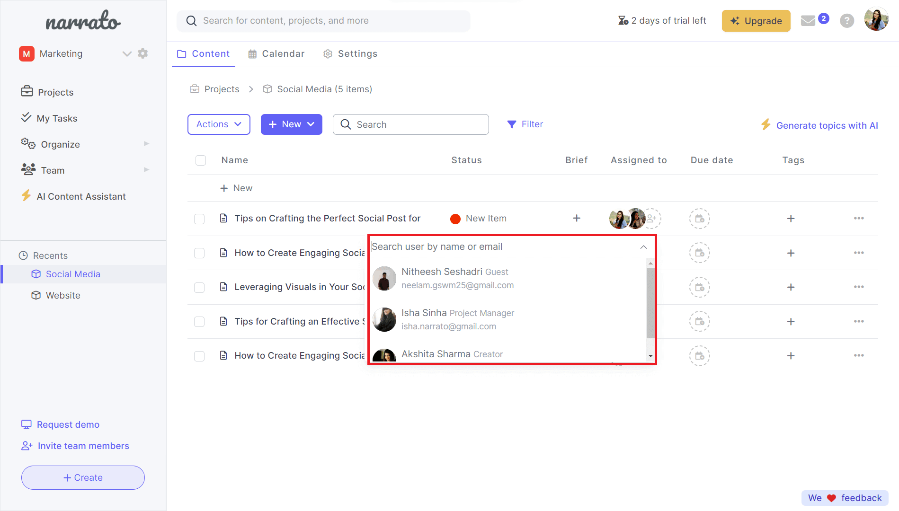Click Generate topics with AI link

(827, 125)
